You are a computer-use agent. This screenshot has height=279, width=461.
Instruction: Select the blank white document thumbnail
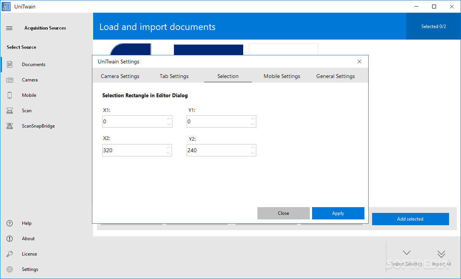pyautogui.click(x=284, y=49)
